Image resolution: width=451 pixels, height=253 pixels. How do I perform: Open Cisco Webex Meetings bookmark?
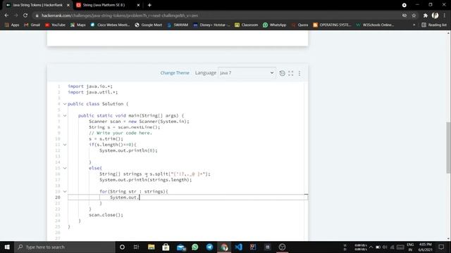tap(110, 25)
